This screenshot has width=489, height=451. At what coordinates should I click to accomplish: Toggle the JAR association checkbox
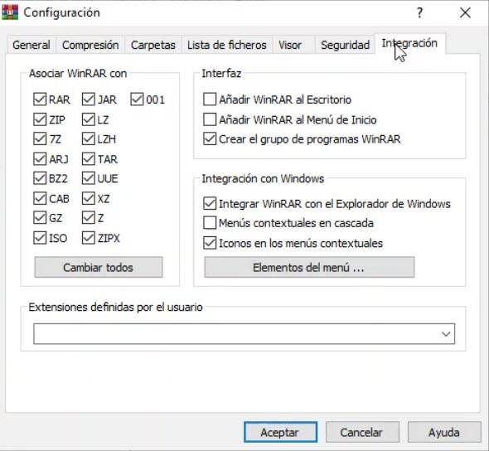tap(88, 99)
